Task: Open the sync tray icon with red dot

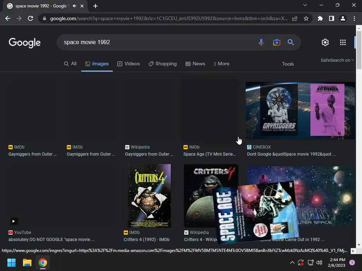Action: pyautogui.click(x=301, y=263)
